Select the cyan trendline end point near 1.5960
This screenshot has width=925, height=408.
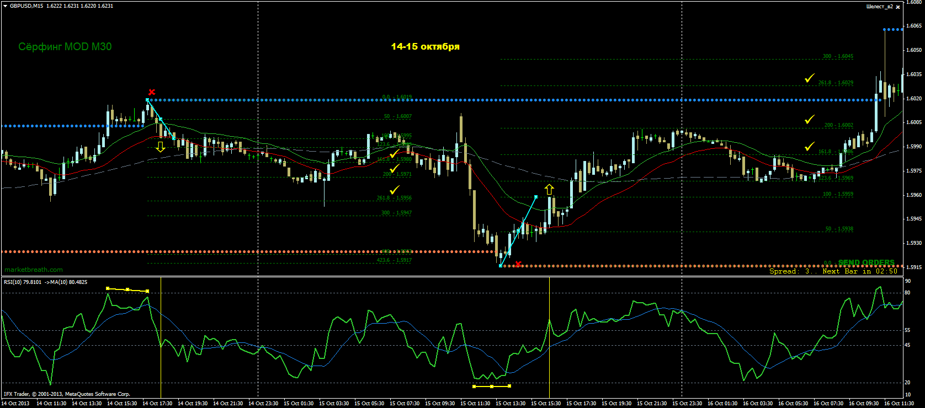536,196
